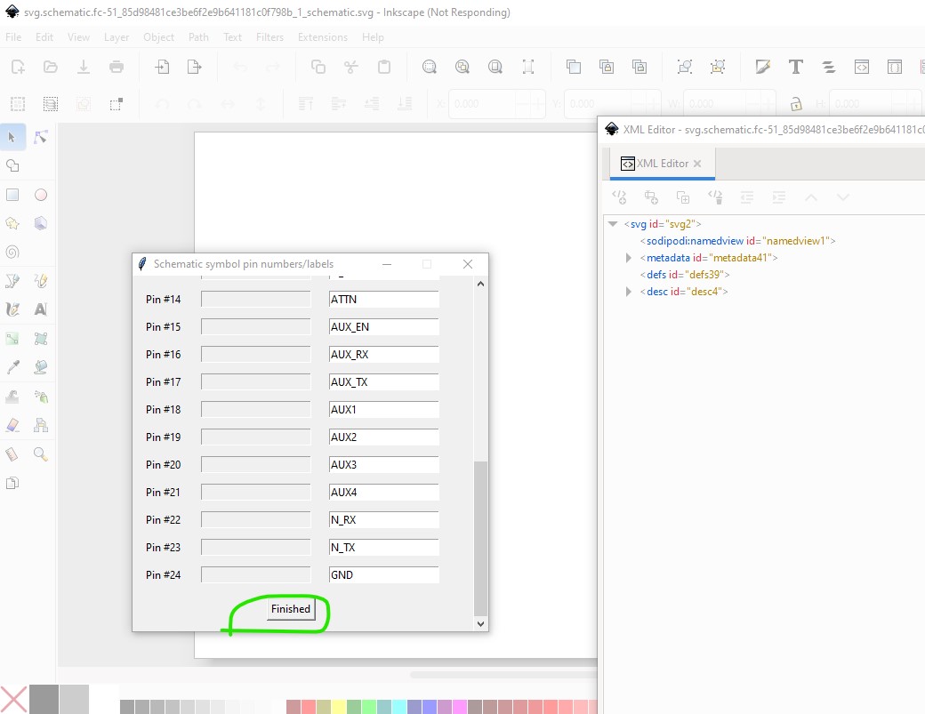Select the Zoom tool in the toolbox

pos(40,454)
